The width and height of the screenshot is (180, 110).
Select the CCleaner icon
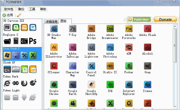pos(54,66)
